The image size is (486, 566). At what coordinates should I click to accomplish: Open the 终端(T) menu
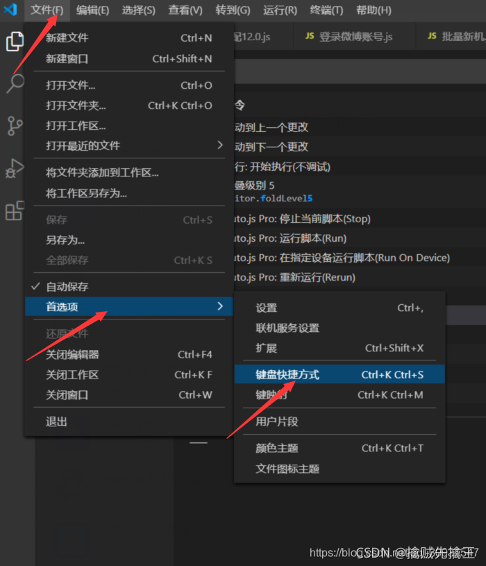326,10
